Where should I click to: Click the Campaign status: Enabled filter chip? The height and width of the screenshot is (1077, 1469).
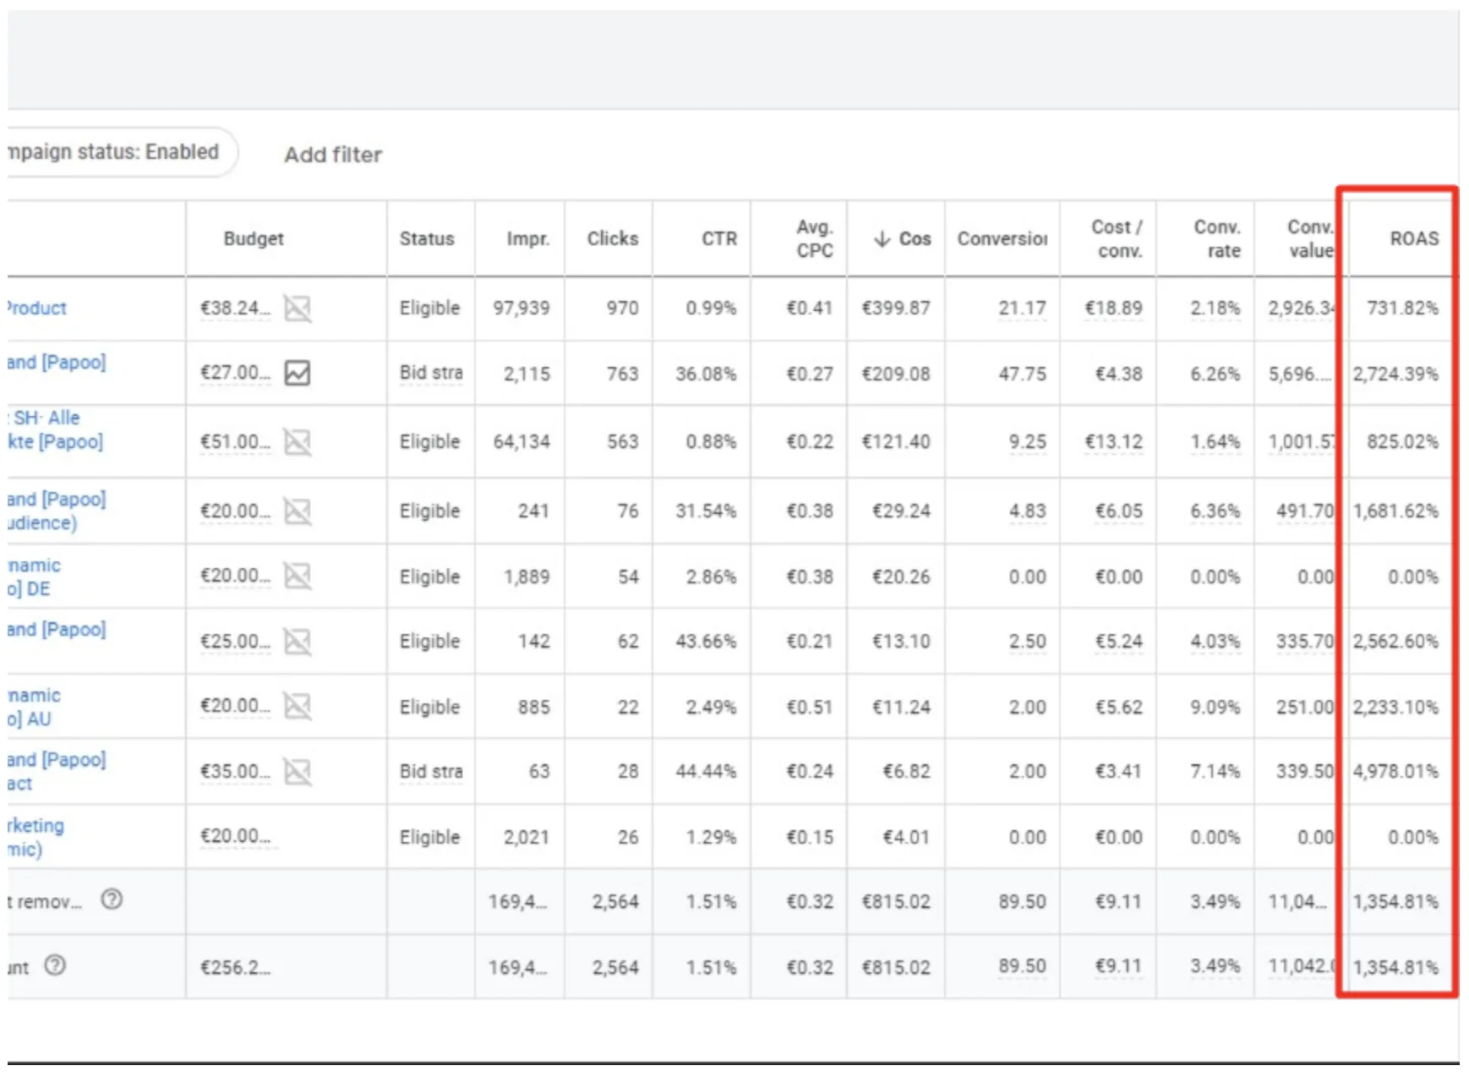118,152
